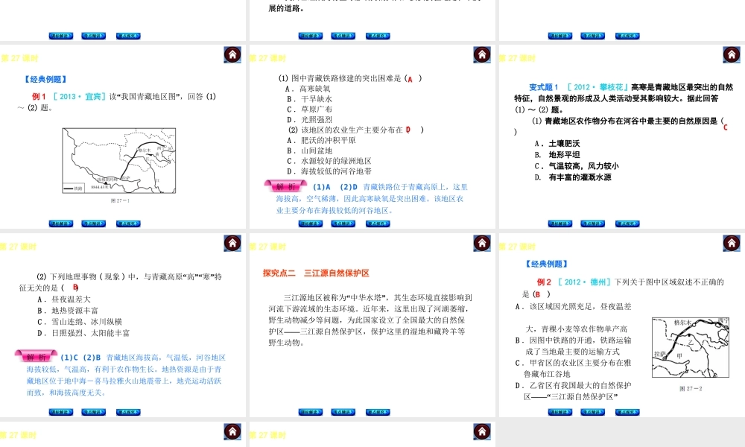Click last blue nav button under 青藏铁路 question slide
This screenshot has width=745, height=447.
[378, 223]
